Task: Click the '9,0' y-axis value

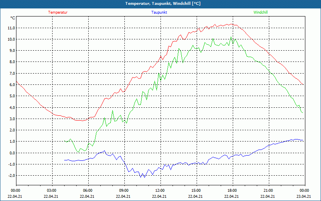Action: pyautogui.click(x=12, y=51)
